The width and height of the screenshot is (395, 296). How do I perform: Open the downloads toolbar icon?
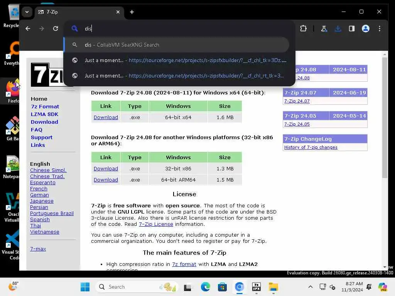click(338, 29)
